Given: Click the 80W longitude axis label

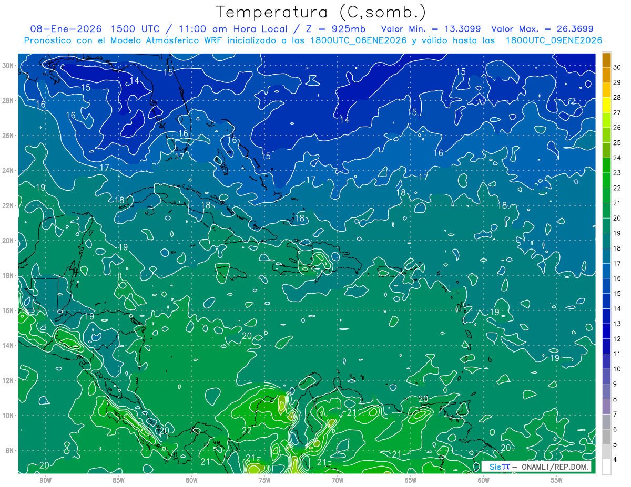Looking at the screenshot, I should pos(191,480).
